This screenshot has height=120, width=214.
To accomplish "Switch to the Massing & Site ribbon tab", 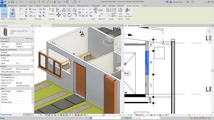I will point(83,6).
